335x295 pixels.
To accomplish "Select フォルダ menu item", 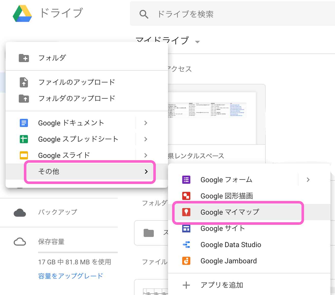I will 87,58.
